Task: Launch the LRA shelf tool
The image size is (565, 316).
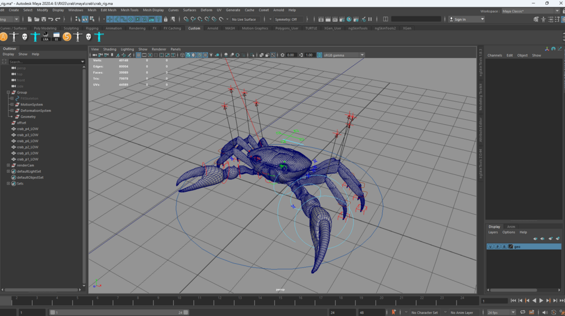Action: 46,37
